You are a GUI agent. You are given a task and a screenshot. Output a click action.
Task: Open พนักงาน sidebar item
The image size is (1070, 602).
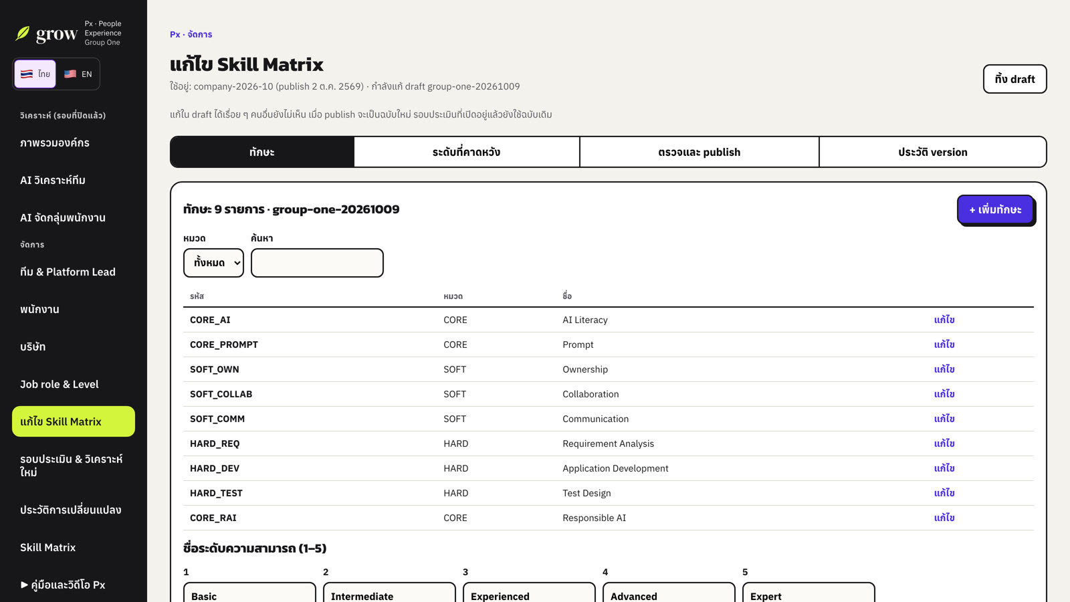(x=74, y=309)
